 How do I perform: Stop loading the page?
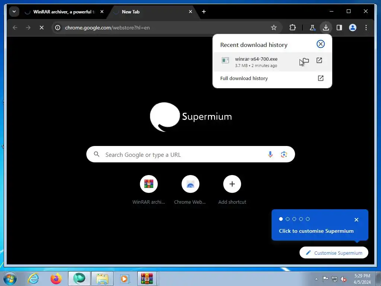[x=42, y=28]
